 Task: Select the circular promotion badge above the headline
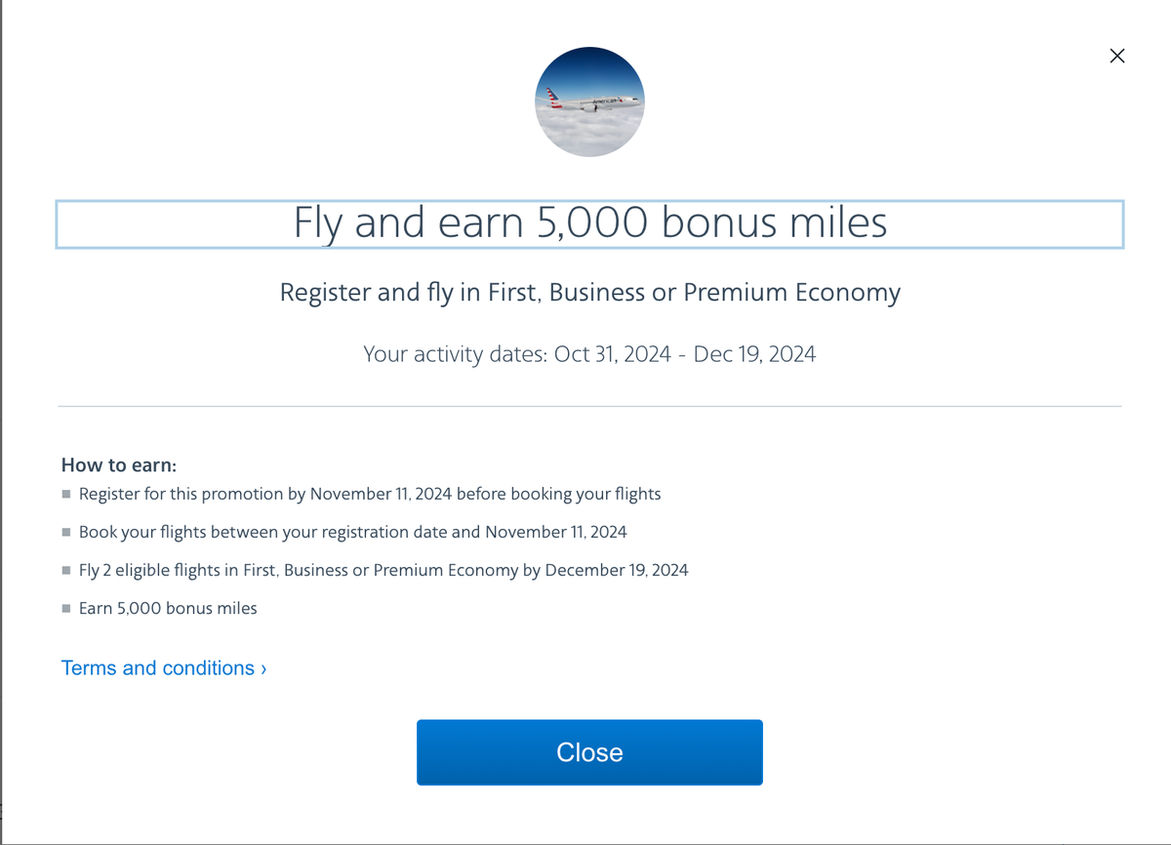(589, 101)
